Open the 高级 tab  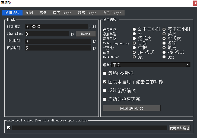pos(43,13)
